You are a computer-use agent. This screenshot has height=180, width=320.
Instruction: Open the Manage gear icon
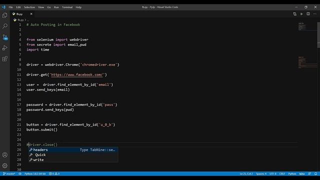coord(4,165)
